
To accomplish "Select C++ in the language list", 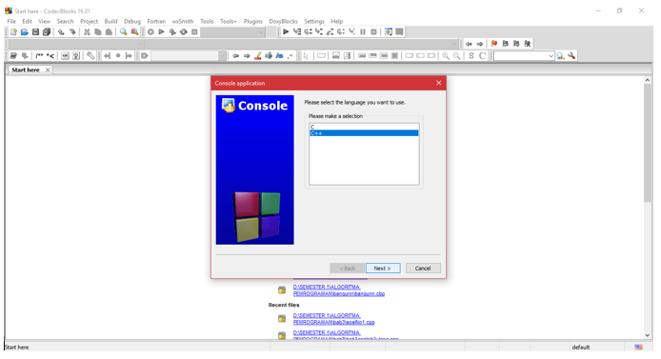I will coord(364,133).
